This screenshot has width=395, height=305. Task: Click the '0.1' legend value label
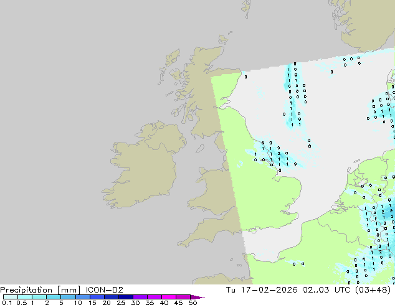tap(7, 303)
